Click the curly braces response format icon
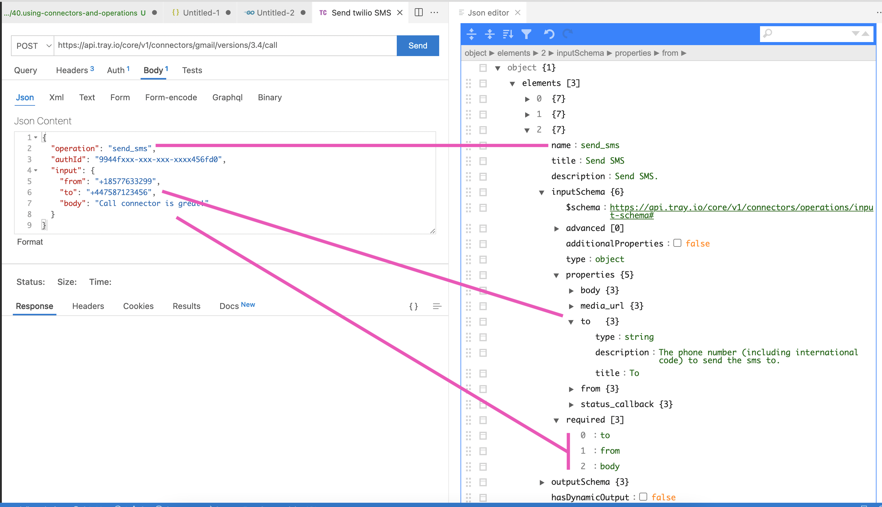Viewport: 882px width, 507px height. (413, 306)
